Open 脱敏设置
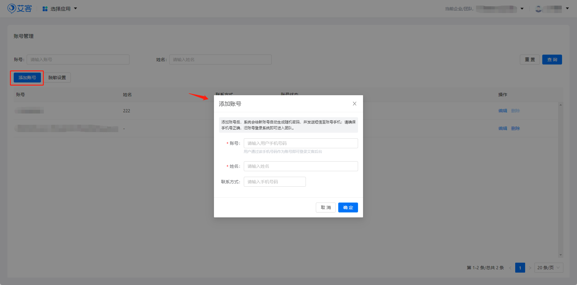Image resolution: width=577 pixels, height=285 pixels. click(57, 78)
